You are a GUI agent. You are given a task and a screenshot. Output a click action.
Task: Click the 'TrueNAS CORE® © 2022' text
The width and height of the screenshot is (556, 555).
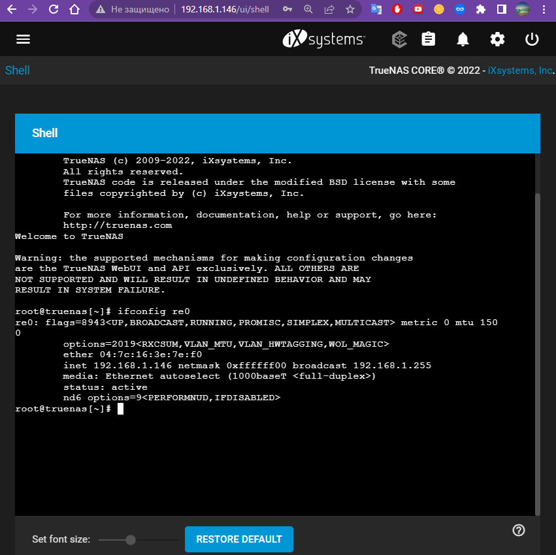point(425,71)
